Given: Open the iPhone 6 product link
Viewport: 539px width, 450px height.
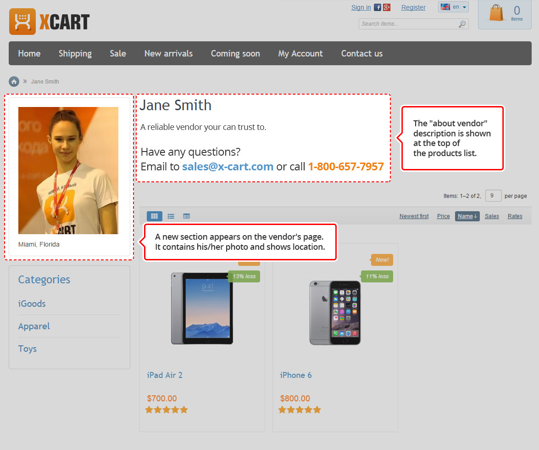Looking at the screenshot, I should 296,375.
